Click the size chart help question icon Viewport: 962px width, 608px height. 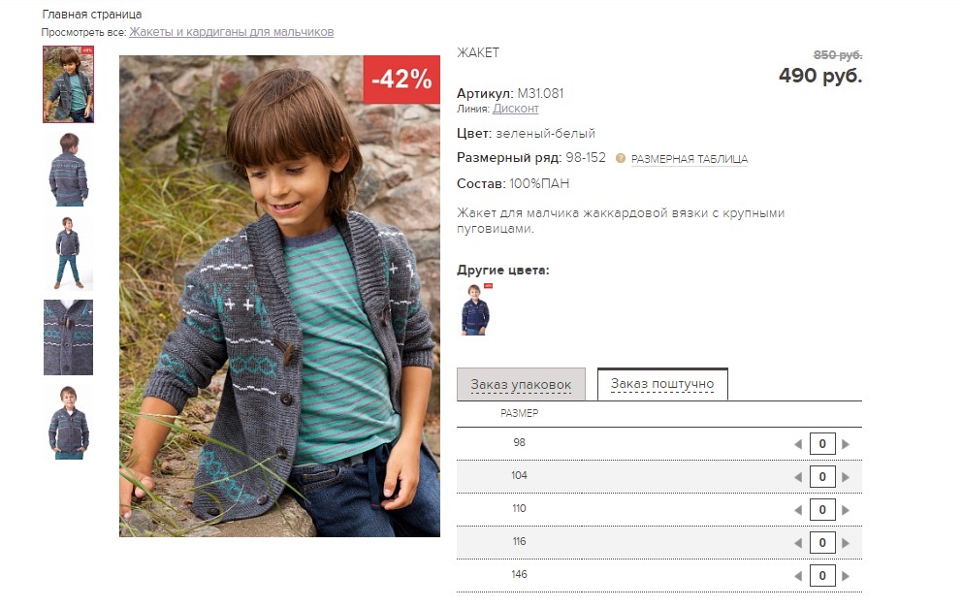pyautogui.click(x=621, y=158)
